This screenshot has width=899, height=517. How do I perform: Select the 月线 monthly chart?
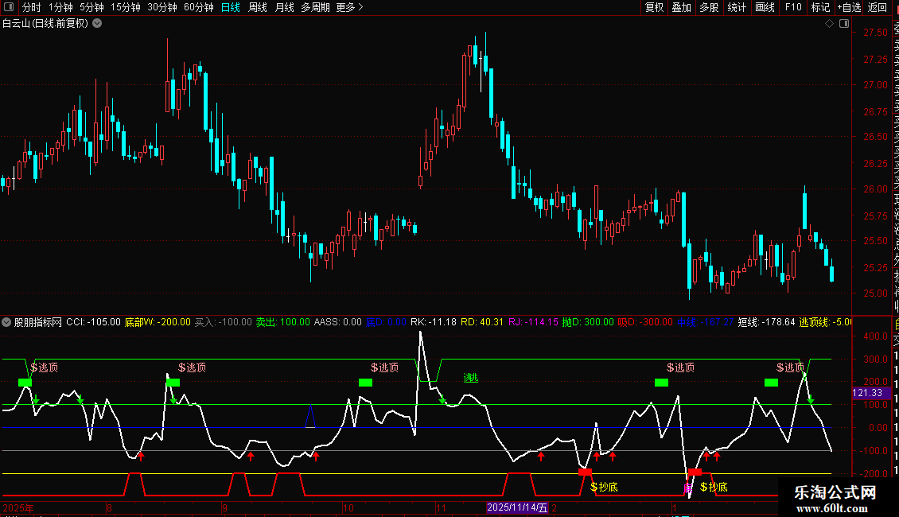tap(284, 7)
